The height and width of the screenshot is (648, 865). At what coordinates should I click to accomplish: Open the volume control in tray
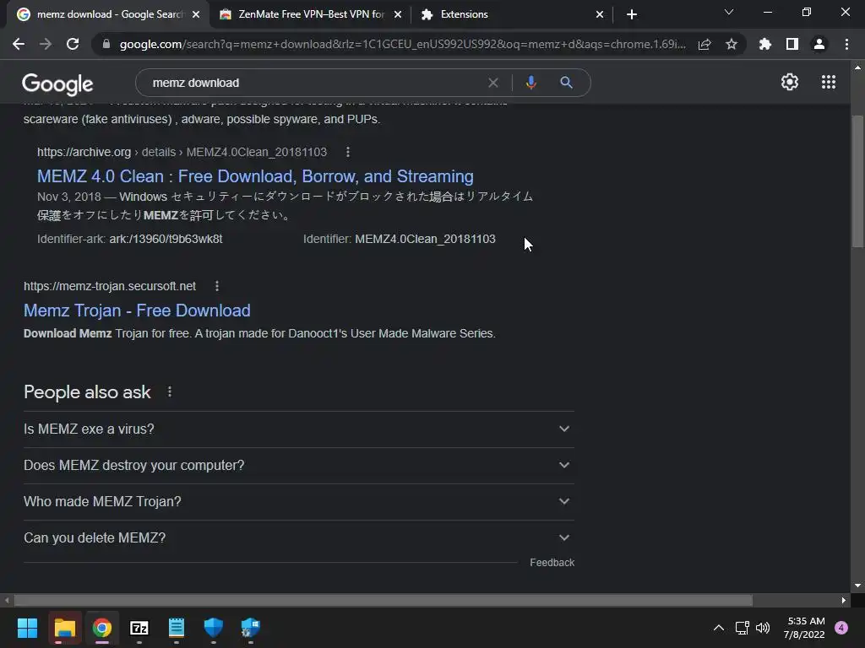(763, 628)
